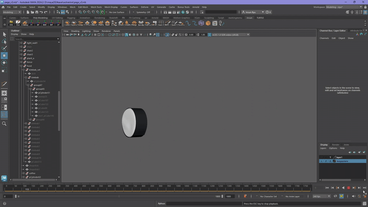Toggle the select by object type icon
This screenshot has width=368, height=207.
click(63, 12)
